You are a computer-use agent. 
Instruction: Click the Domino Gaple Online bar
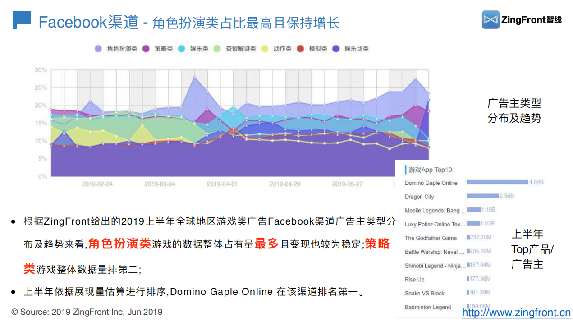pos(497,182)
